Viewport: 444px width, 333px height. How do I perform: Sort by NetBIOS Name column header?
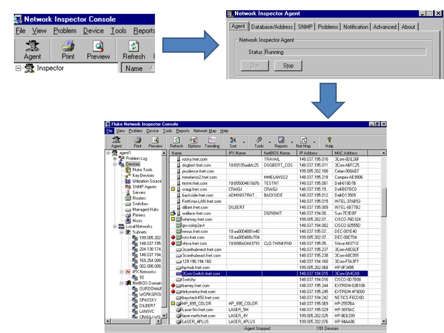point(279,153)
